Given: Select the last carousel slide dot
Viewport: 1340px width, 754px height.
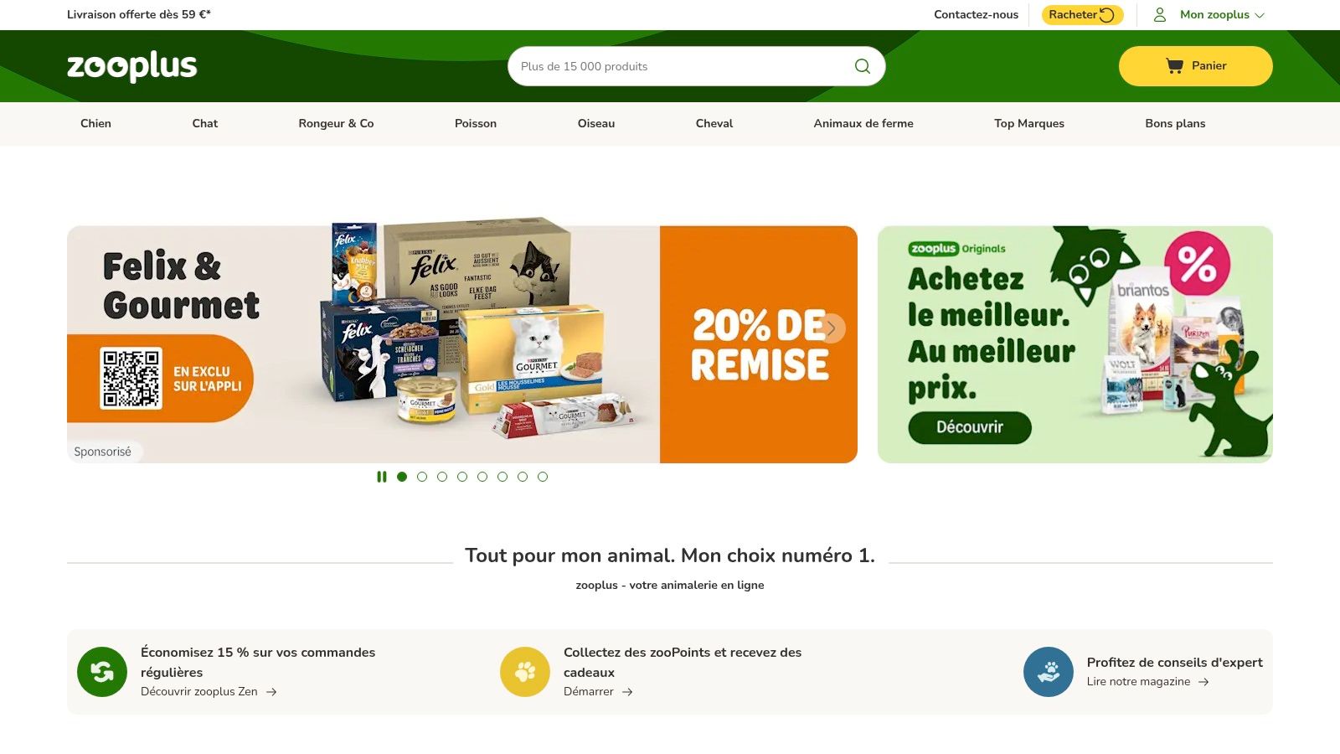Looking at the screenshot, I should 543,477.
